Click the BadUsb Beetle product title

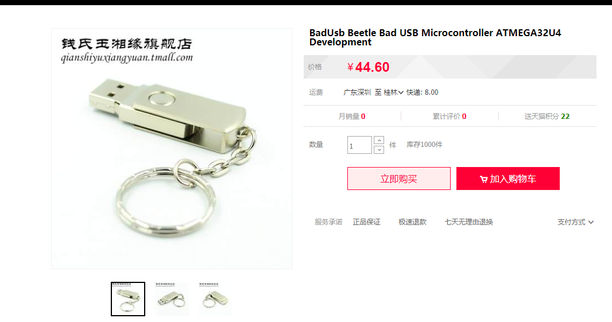(x=435, y=37)
